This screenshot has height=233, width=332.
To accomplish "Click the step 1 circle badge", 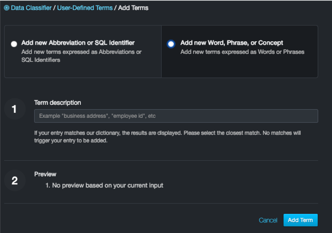I will (15, 109).
